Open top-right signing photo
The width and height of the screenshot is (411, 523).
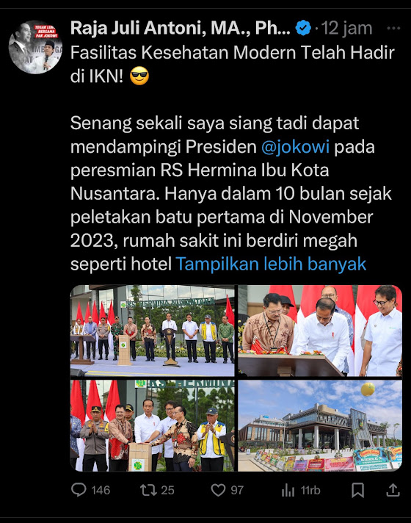click(320, 331)
